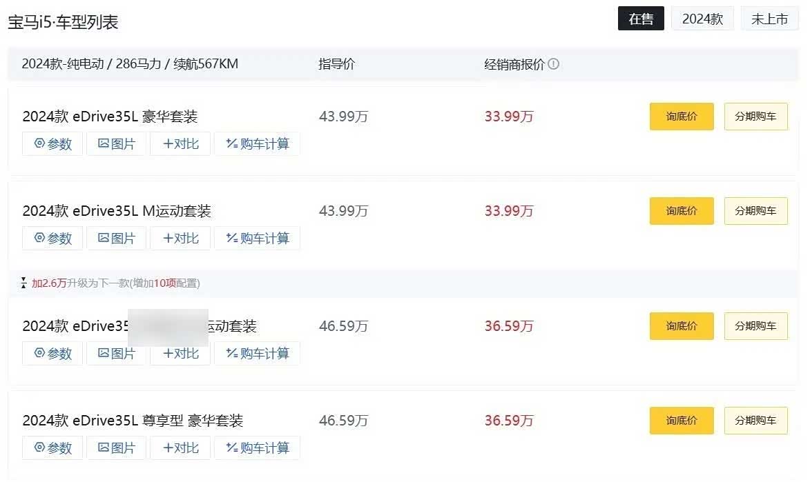Add eDrive35L 尊享型 豪华套装 to 对比
This screenshot has width=810, height=482.
click(180, 448)
